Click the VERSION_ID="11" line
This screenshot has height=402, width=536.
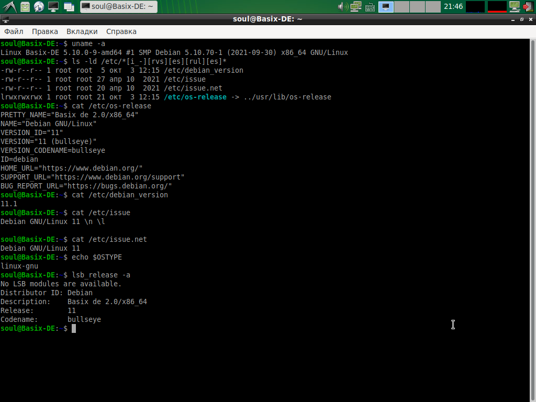(x=32, y=132)
